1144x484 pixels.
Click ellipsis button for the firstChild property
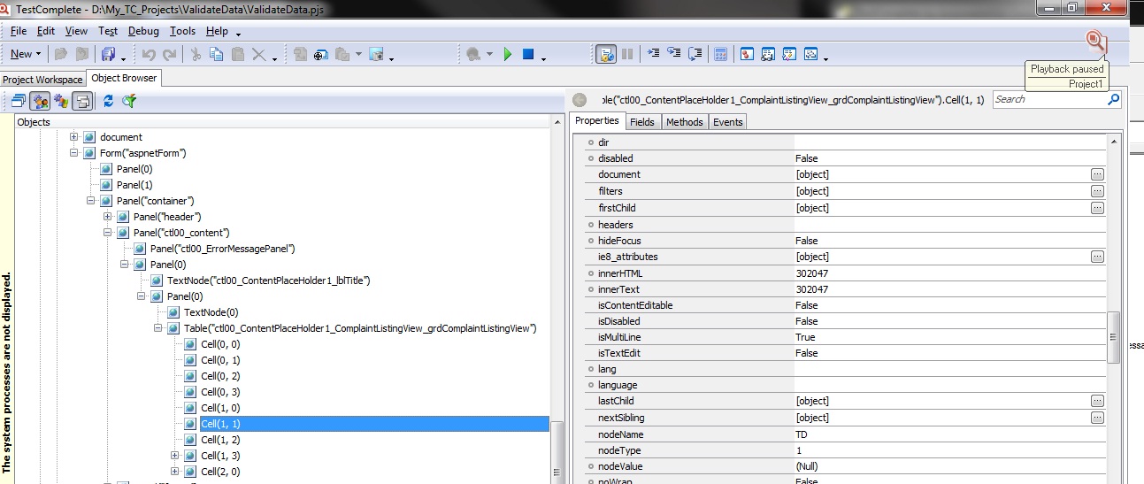[x=1097, y=208]
